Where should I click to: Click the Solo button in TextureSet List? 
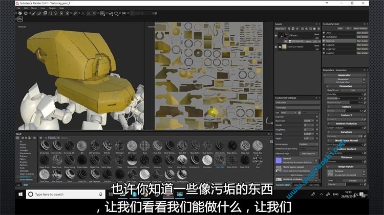[340, 28]
